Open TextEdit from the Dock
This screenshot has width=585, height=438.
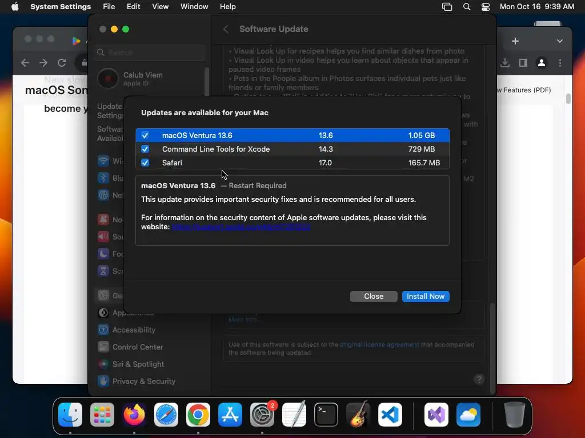294,415
